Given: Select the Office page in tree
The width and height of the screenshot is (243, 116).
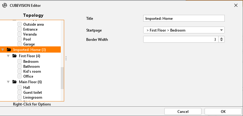Looking at the screenshot, I should pos(28,76).
